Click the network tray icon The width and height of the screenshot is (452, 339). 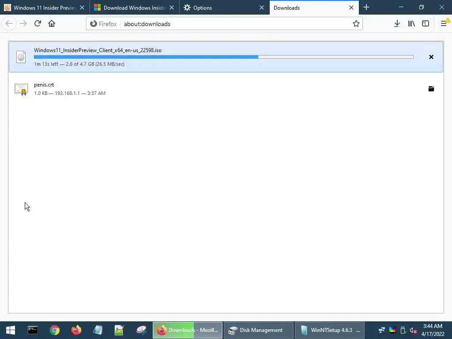tap(382, 330)
